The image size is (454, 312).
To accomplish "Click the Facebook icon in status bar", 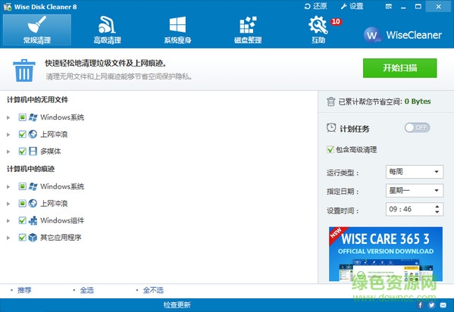I will pyautogui.click(x=421, y=305).
